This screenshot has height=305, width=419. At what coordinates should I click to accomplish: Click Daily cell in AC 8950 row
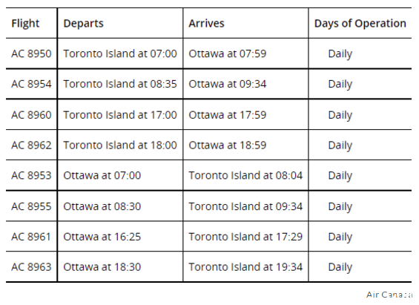point(340,54)
